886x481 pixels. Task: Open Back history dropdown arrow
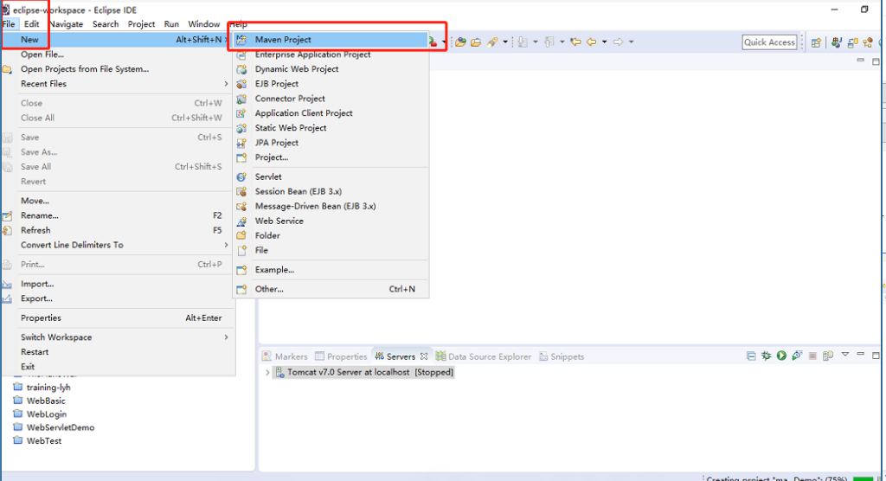coord(604,42)
